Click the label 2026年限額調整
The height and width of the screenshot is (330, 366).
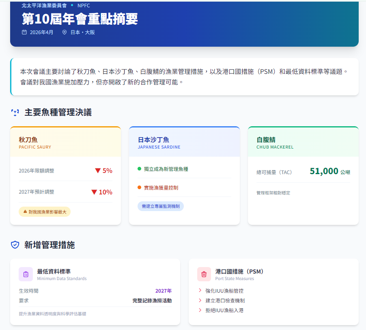point(37,171)
